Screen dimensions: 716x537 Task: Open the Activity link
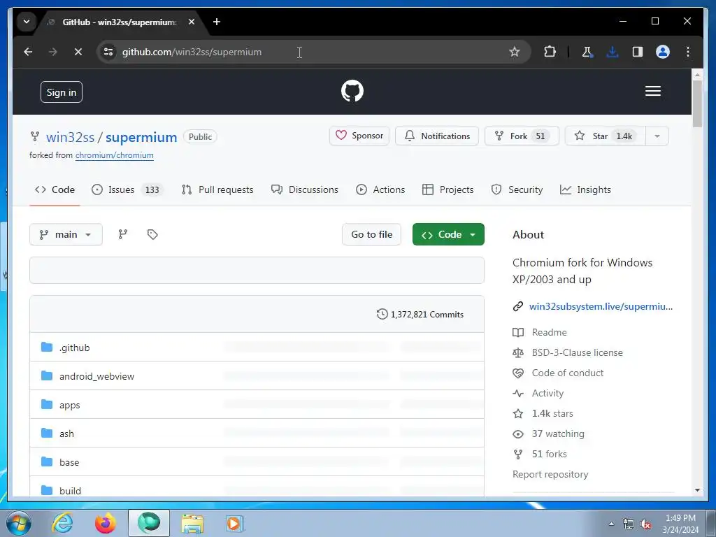[x=538, y=393]
